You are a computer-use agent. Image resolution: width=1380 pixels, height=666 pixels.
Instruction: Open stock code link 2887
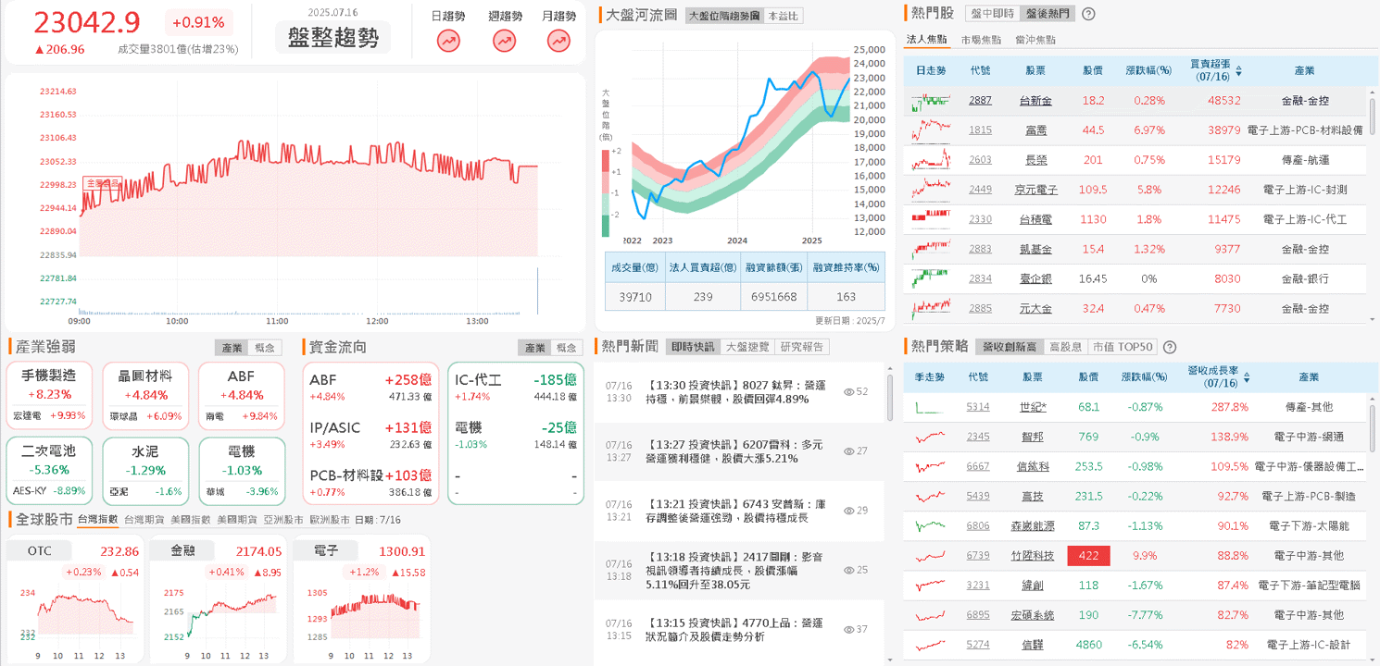pyautogui.click(x=980, y=100)
